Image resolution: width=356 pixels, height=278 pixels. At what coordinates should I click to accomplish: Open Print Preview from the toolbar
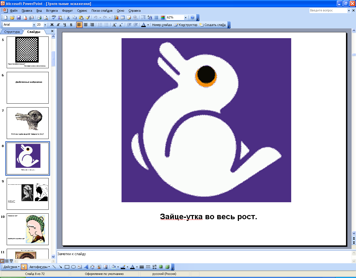coord(46,18)
